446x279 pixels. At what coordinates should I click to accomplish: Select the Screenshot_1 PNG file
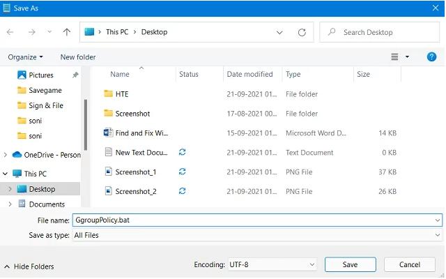[x=135, y=172]
